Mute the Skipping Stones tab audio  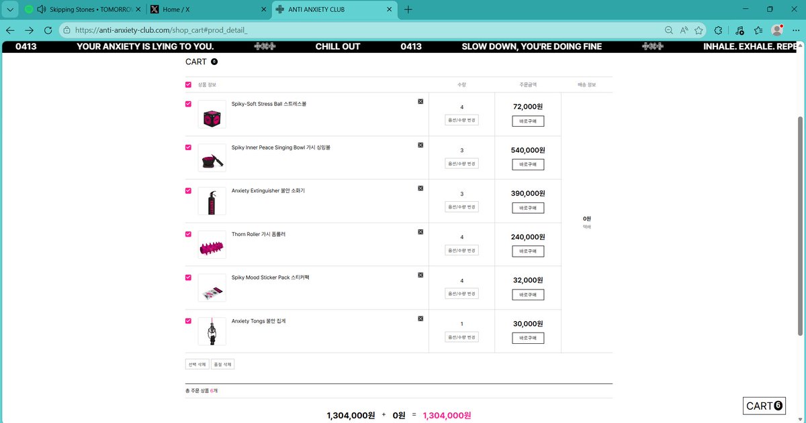(42, 9)
